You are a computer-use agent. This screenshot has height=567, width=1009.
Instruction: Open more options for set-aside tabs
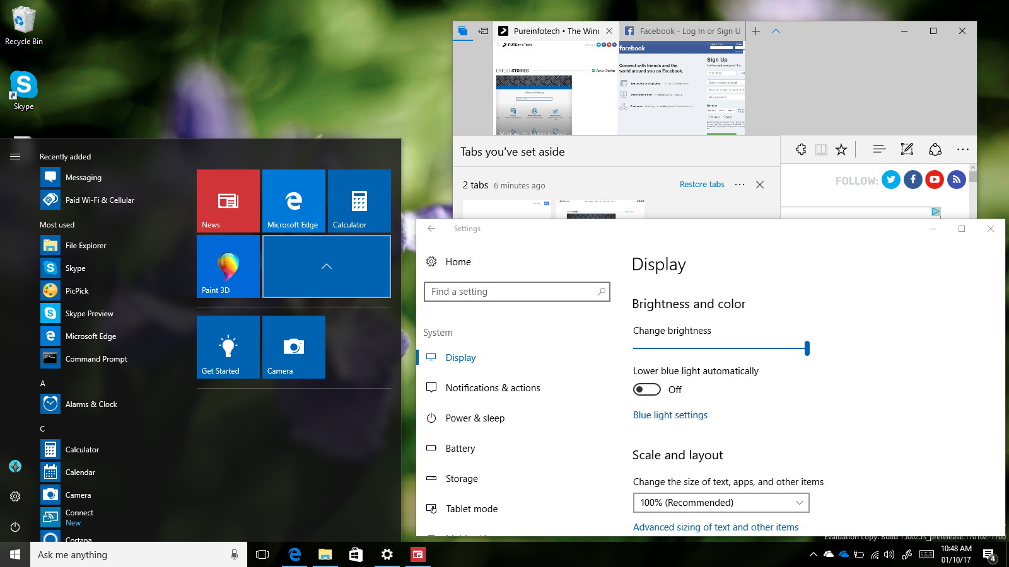click(x=740, y=185)
